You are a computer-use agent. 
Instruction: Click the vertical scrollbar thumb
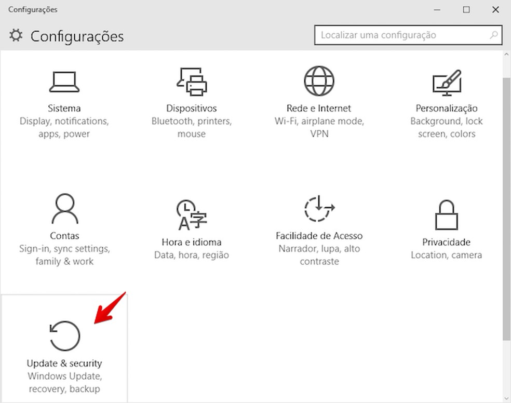506,208
